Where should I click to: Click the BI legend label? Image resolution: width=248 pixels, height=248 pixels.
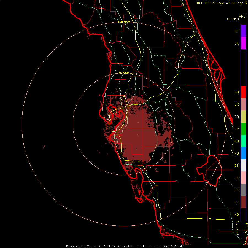pos(236,202)
